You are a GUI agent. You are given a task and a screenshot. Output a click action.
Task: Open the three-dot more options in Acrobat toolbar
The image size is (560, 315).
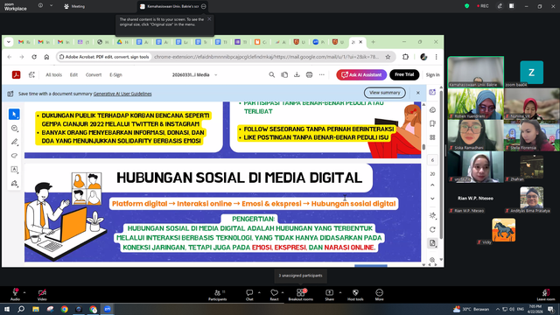click(322, 74)
